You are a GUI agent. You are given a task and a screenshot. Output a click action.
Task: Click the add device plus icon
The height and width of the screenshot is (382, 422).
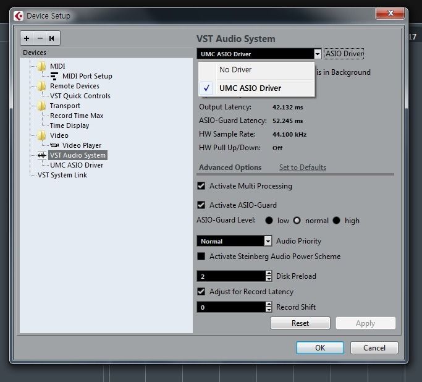tap(27, 38)
